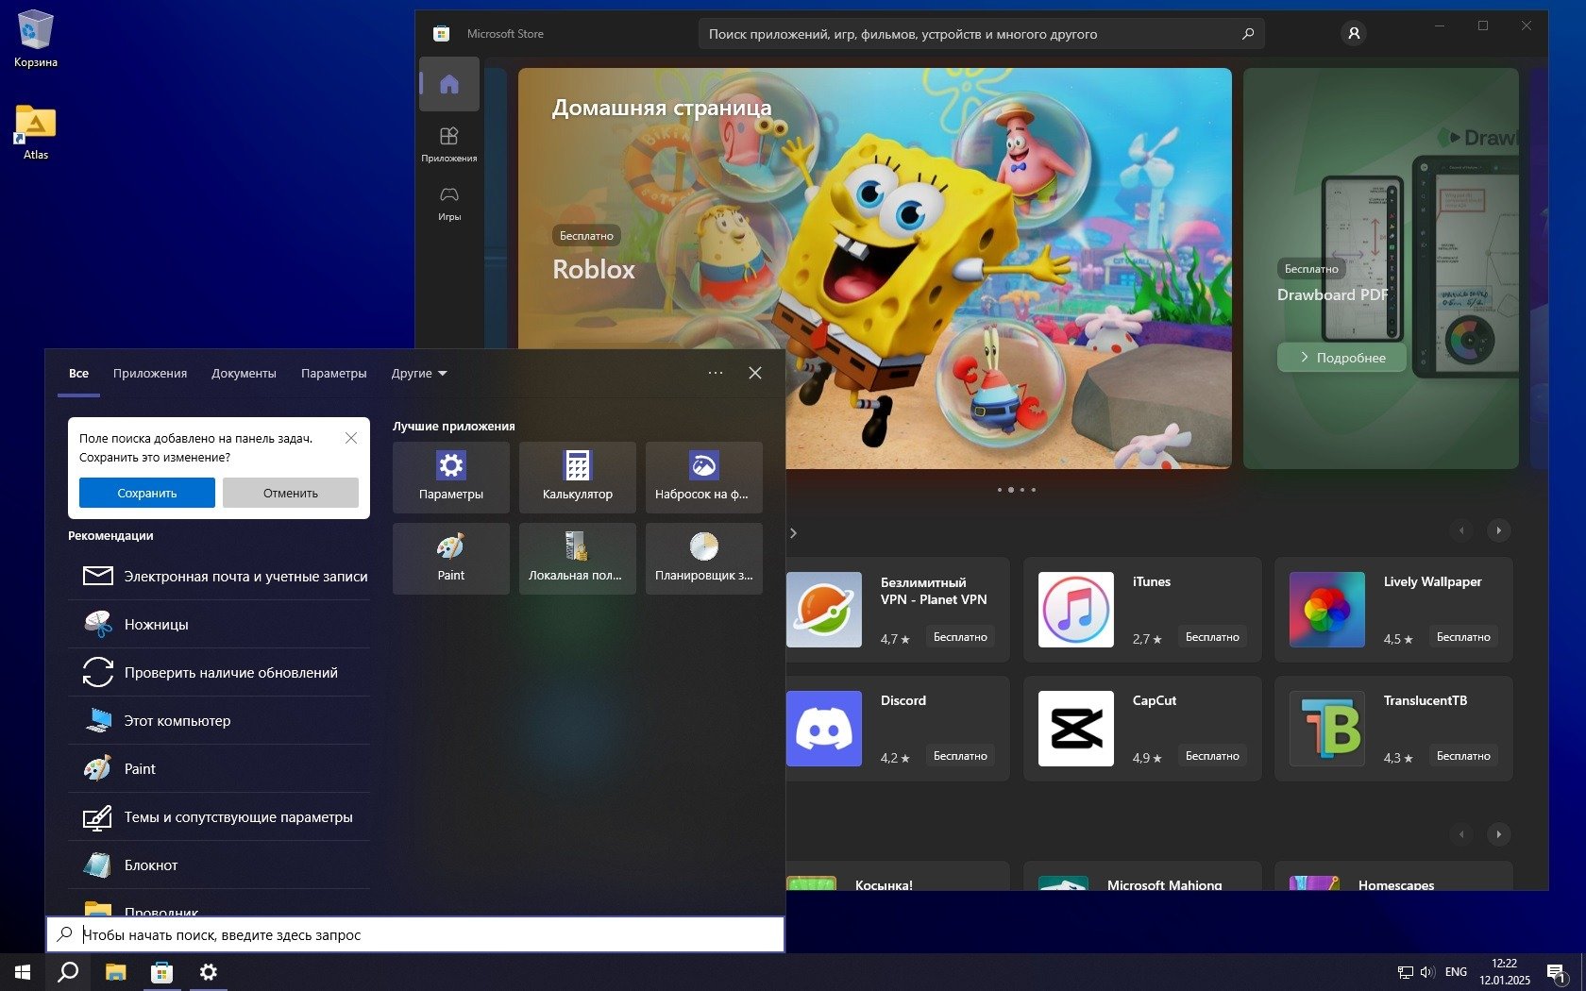The image size is (1586, 991).
Task: Click the Подробнее button for Drawboard PDF
Action: [1341, 358]
